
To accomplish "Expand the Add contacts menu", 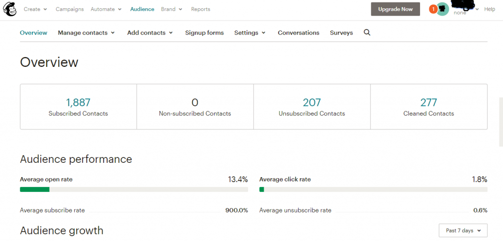I will [150, 33].
